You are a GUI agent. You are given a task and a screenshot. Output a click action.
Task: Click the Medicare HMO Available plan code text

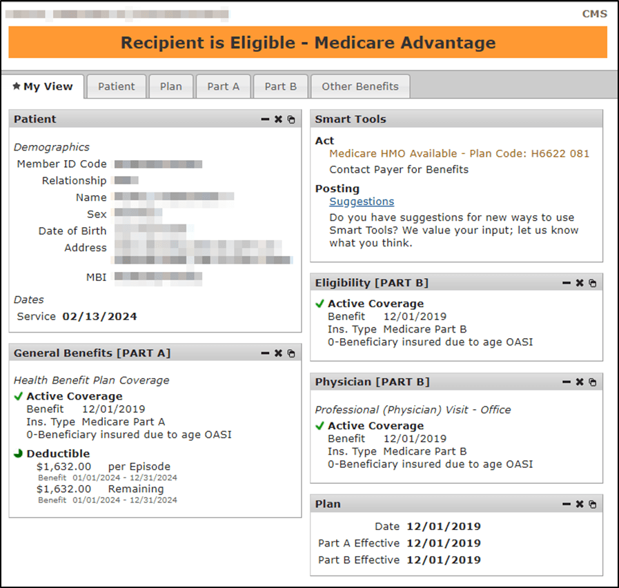[459, 153]
